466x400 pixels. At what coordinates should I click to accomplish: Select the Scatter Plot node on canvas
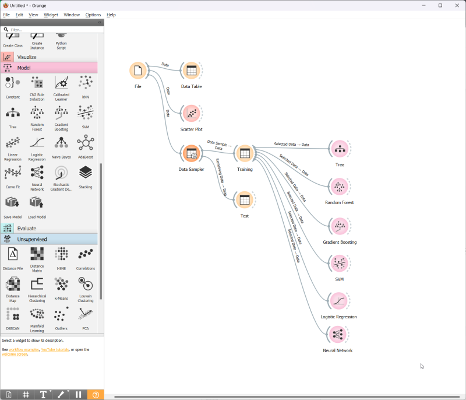(x=192, y=114)
